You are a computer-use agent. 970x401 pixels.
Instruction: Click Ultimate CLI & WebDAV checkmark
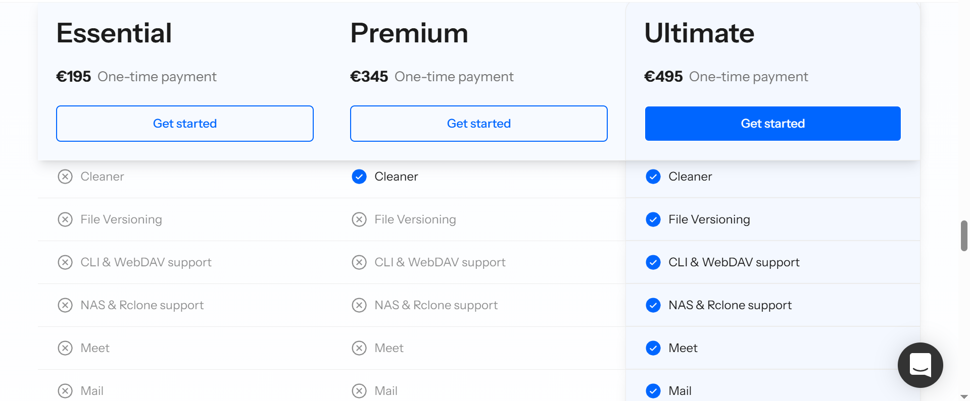pos(653,262)
